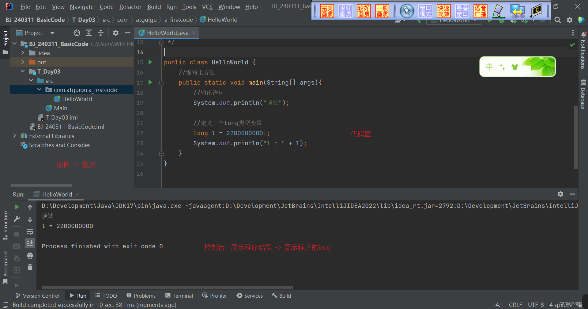Collapse the src folder node

31,80
